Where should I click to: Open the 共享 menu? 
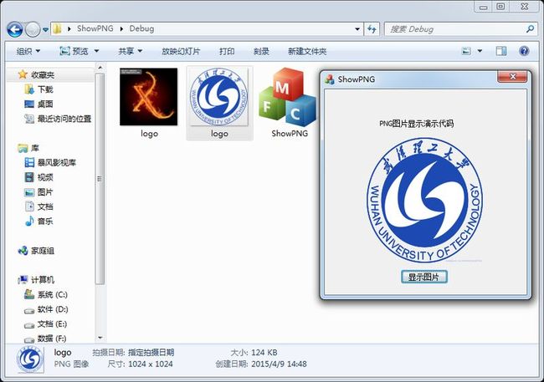point(130,51)
